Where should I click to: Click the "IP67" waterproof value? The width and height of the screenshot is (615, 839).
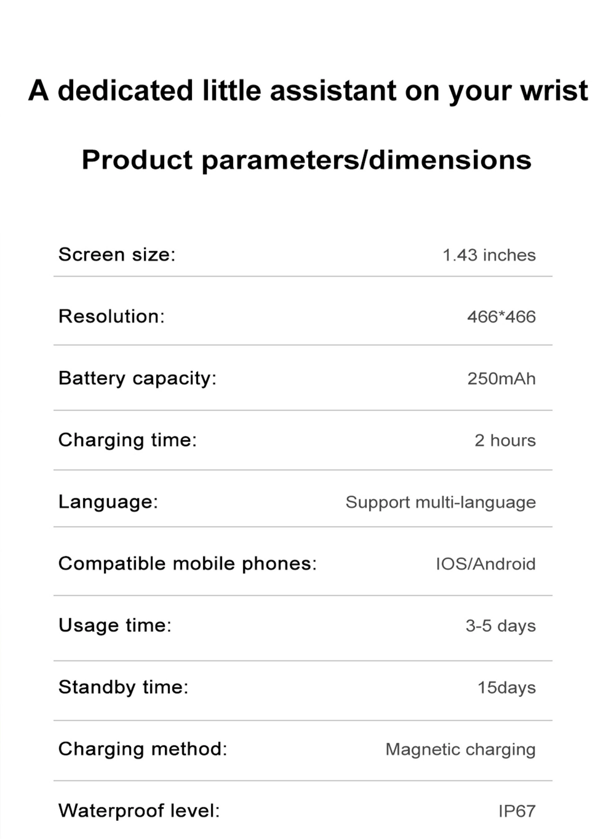coord(517,811)
